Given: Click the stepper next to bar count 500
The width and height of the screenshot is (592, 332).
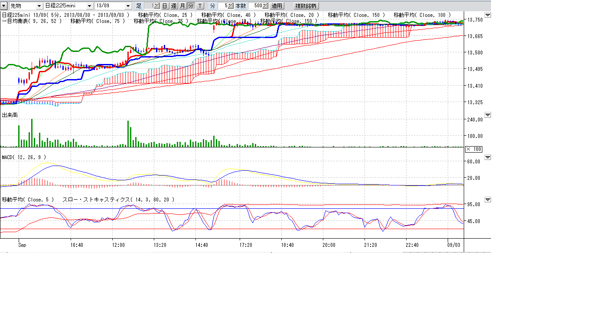Looking at the screenshot, I should pos(265,6).
